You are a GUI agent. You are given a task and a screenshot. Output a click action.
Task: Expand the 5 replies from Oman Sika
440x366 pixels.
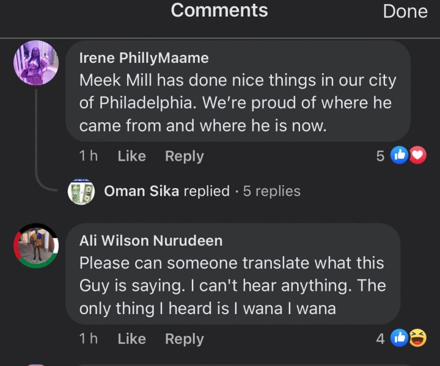(x=271, y=191)
